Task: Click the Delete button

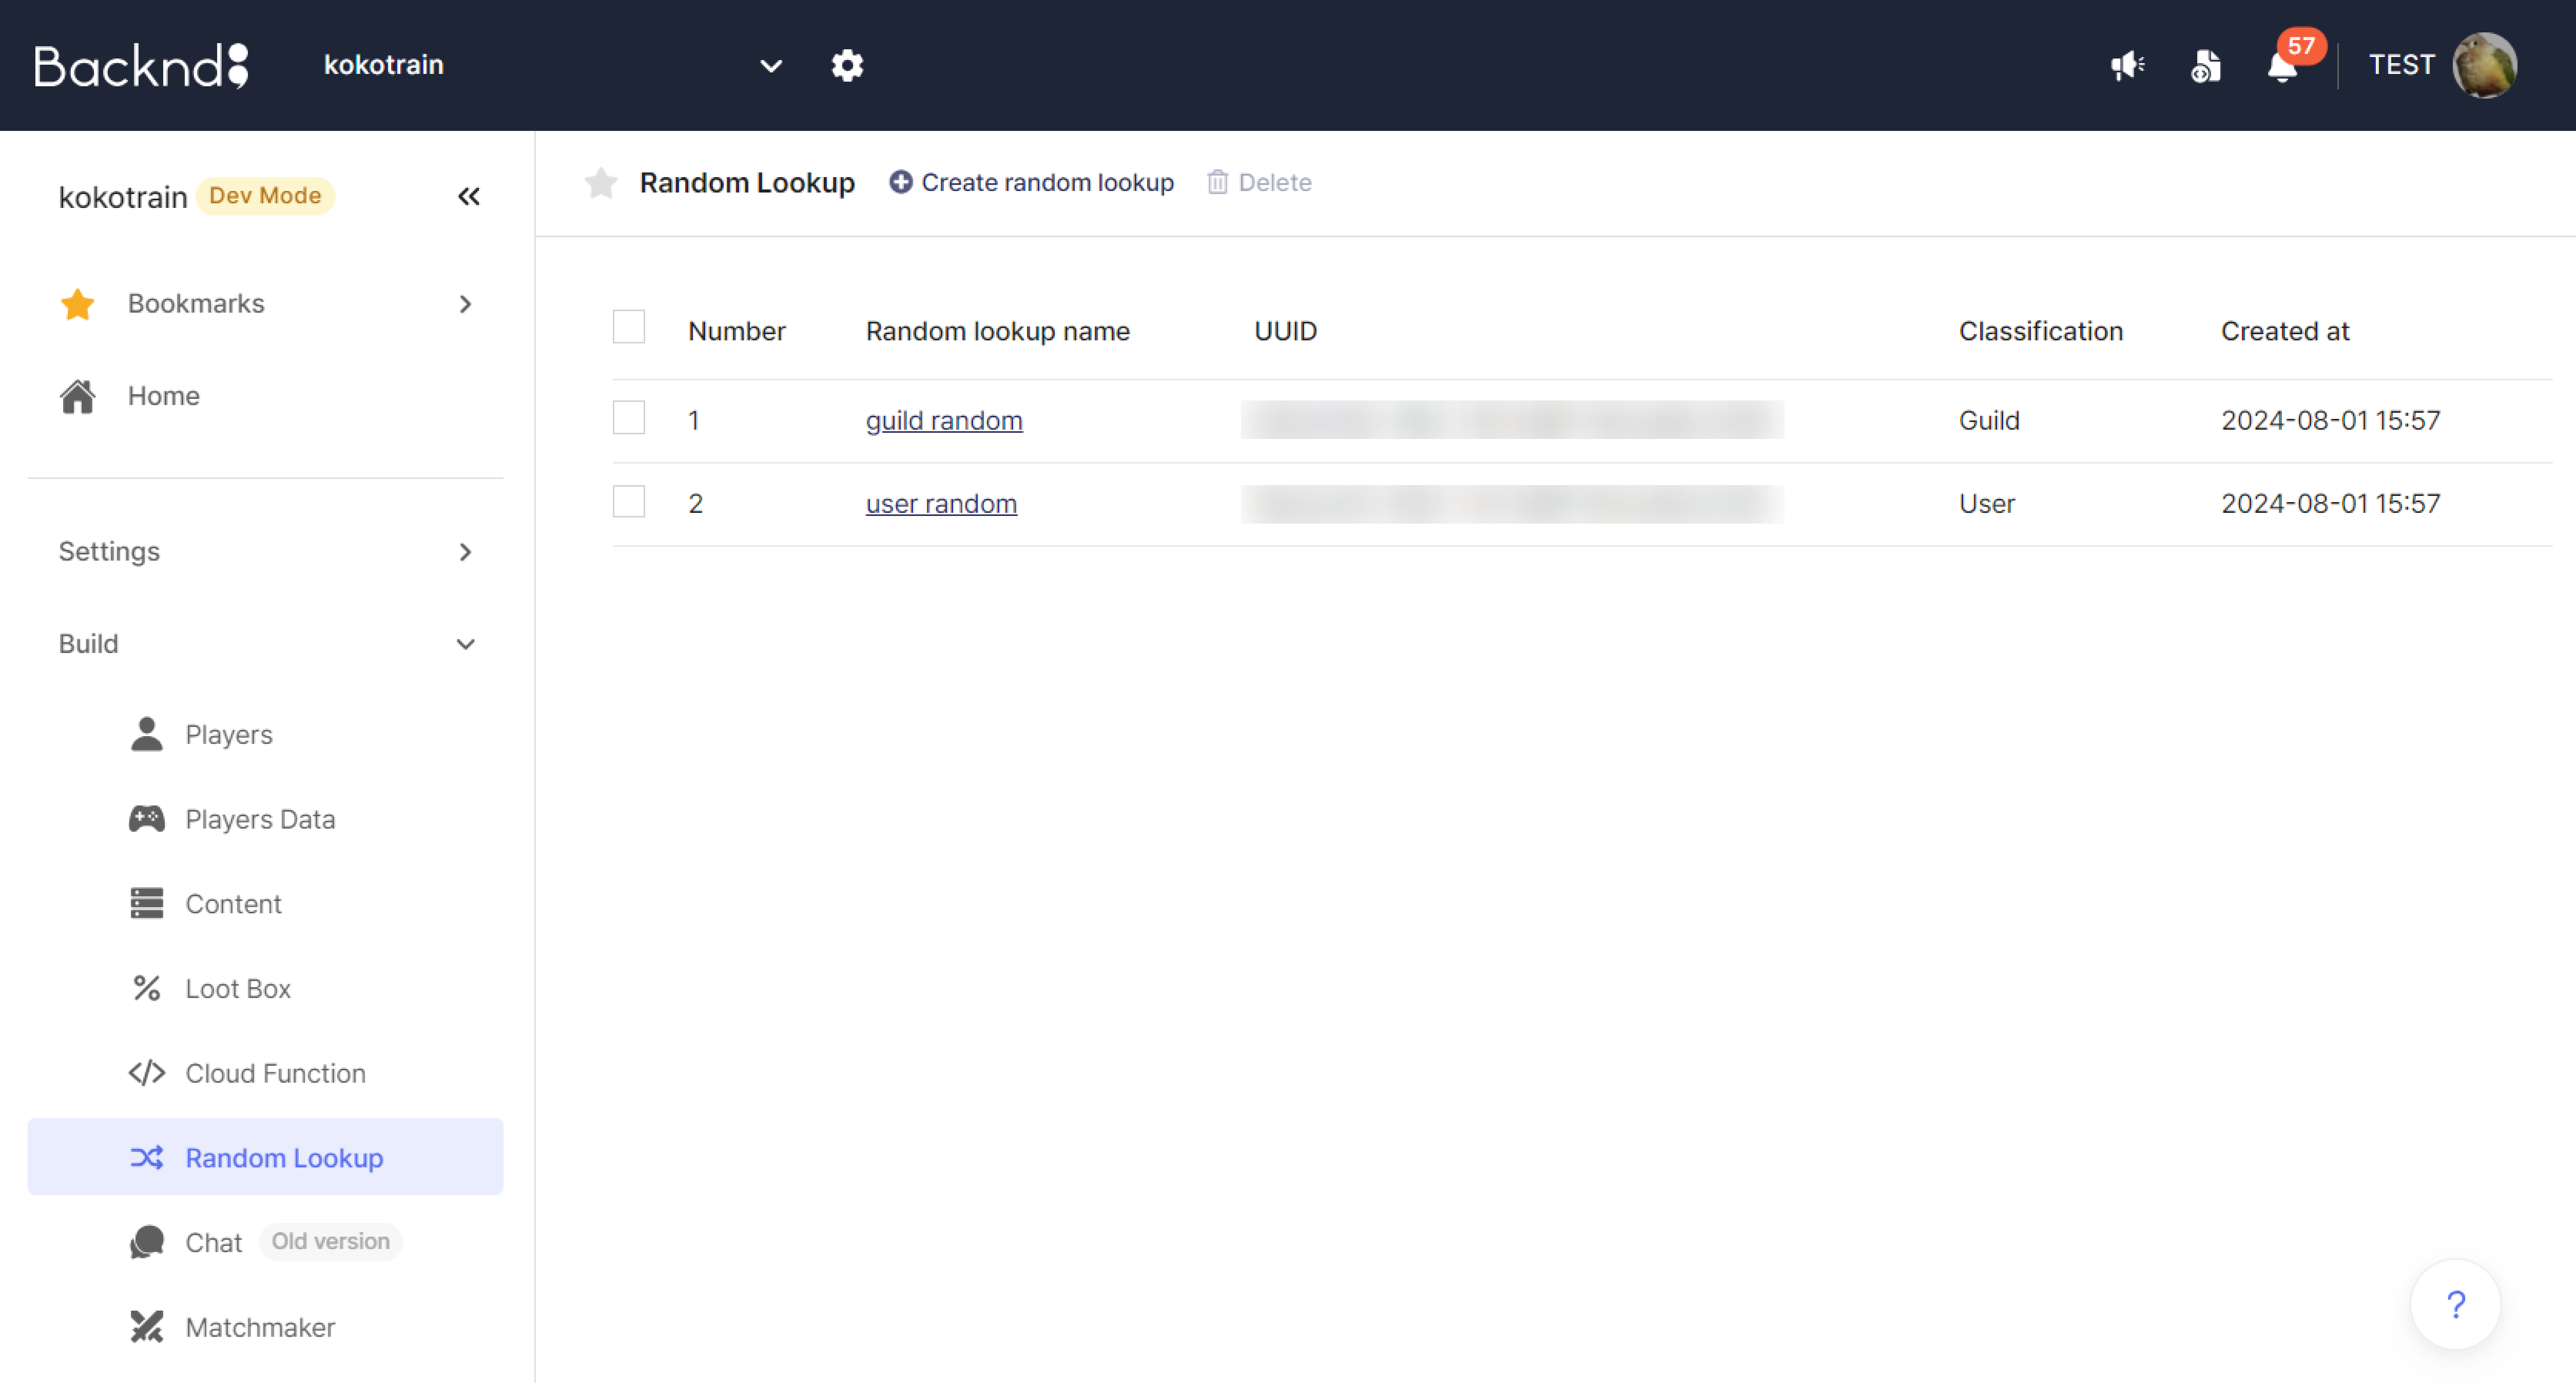Action: click(x=1259, y=182)
